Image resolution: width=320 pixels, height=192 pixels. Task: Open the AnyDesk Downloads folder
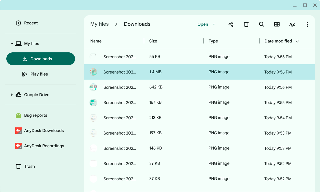(x=44, y=130)
